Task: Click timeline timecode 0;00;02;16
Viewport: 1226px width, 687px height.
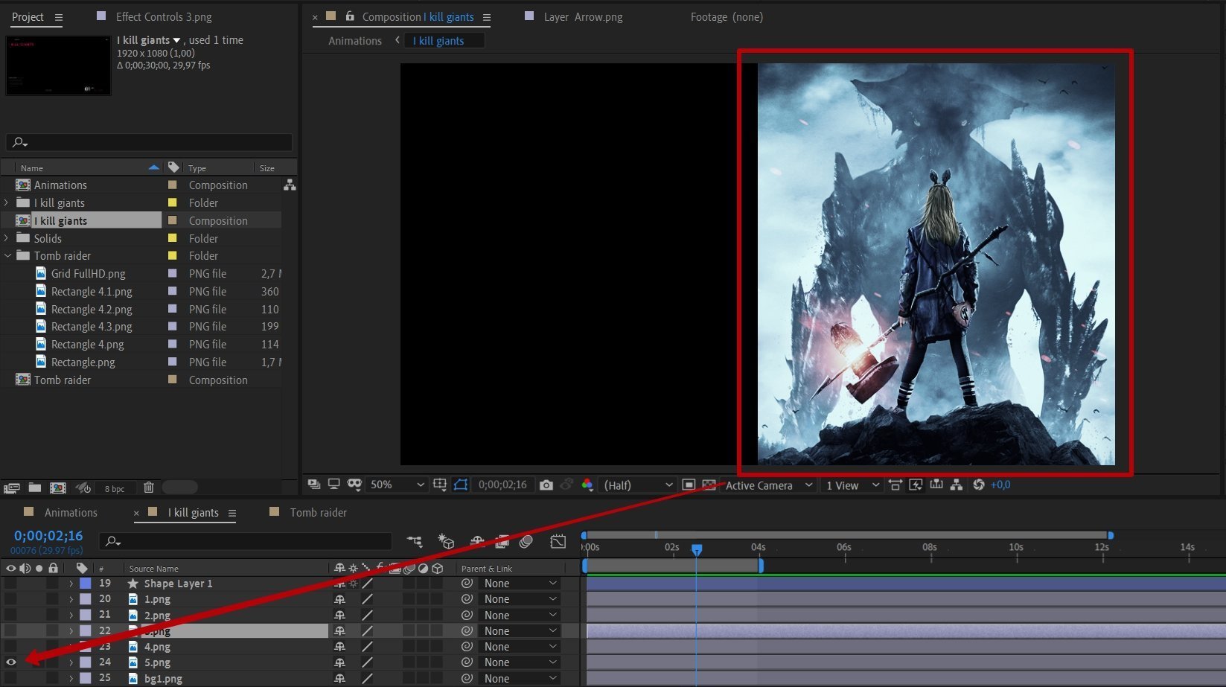Action: click(x=48, y=536)
